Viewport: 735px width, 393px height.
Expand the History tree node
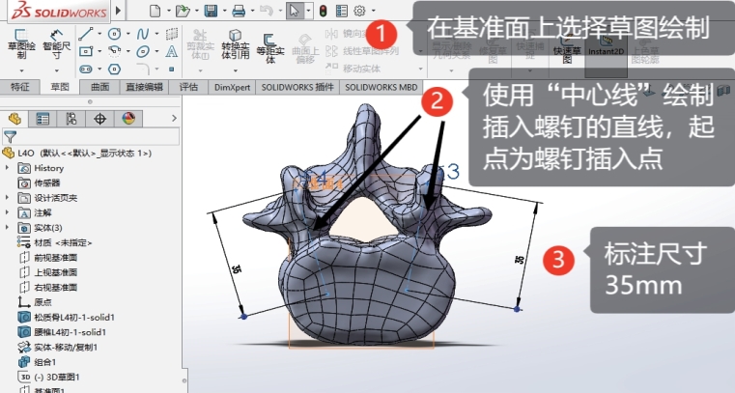point(7,168)
